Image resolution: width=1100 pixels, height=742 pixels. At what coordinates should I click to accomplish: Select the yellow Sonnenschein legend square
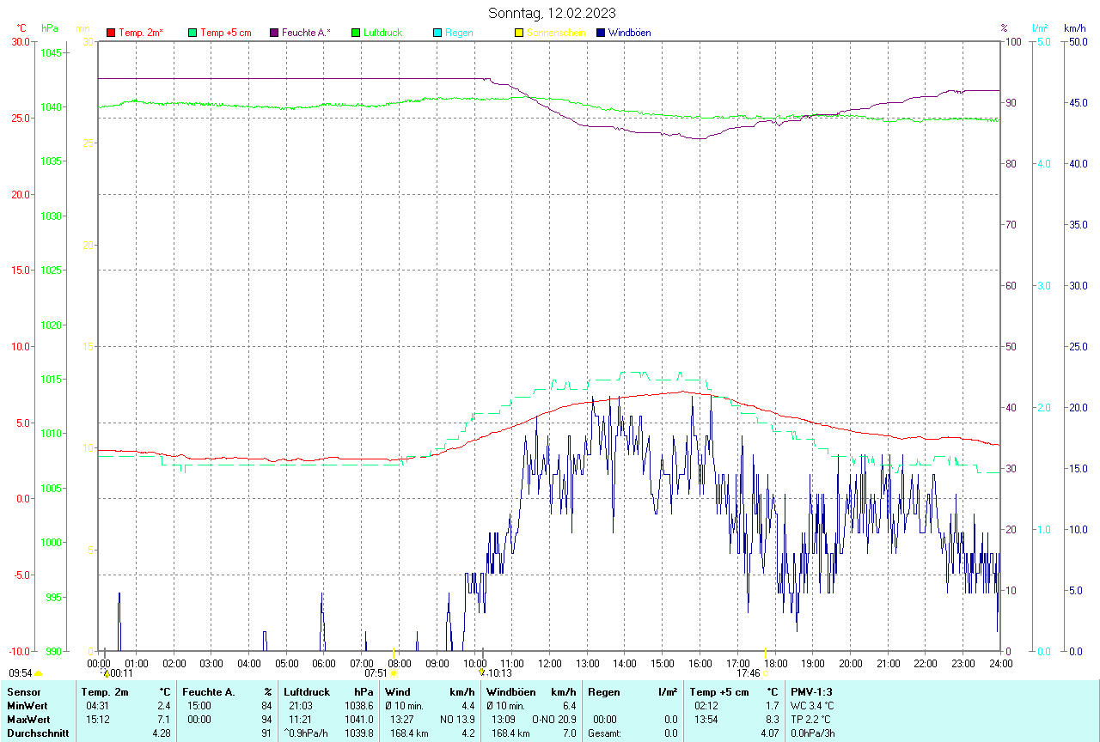(x=518, y=33)
